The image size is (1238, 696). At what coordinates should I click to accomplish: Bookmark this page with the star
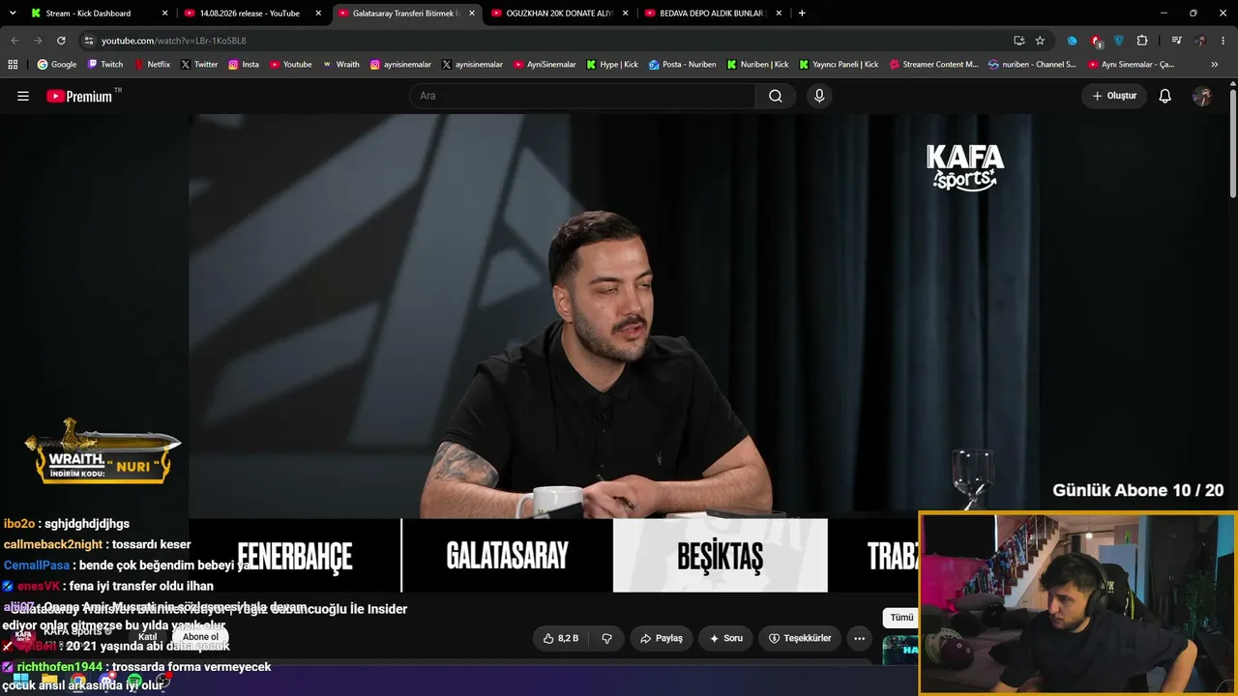1040,41
